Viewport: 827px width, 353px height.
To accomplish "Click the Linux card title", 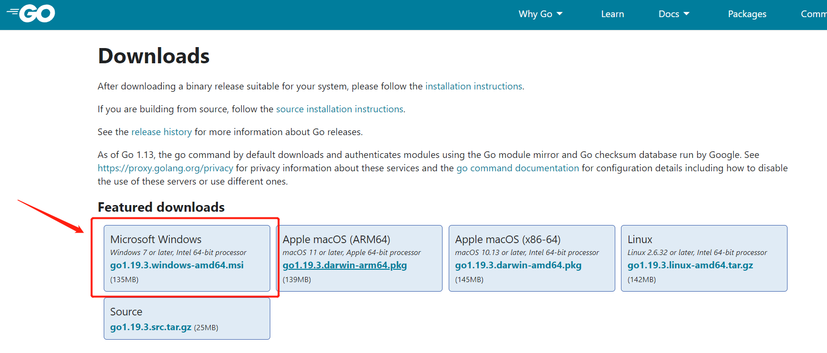I will point(640,239).
